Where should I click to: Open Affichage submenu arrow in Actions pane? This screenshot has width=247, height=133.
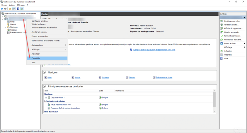[x=244, y=47]
